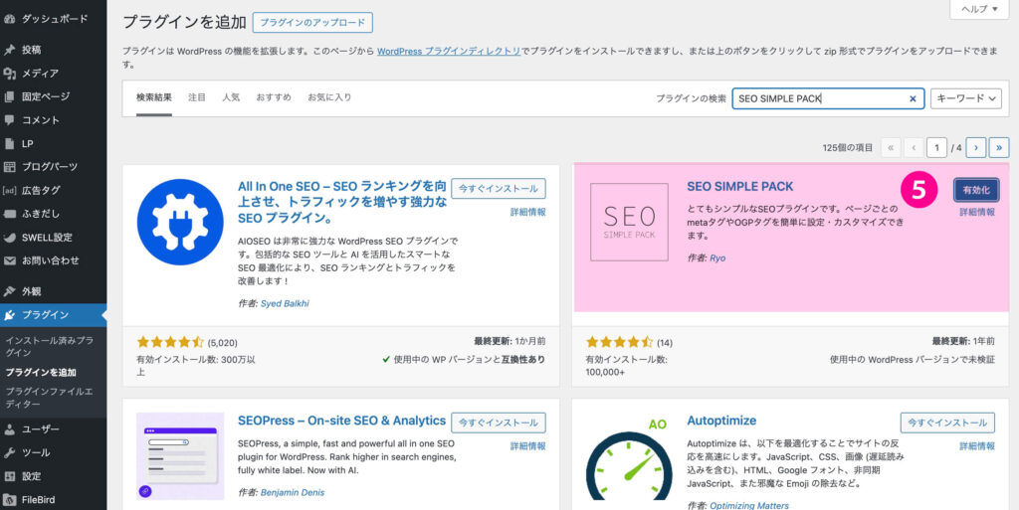Go to next page of results
Image resolution: width=1019 pixels, height=510 pixels.
(x=976, y=147)
